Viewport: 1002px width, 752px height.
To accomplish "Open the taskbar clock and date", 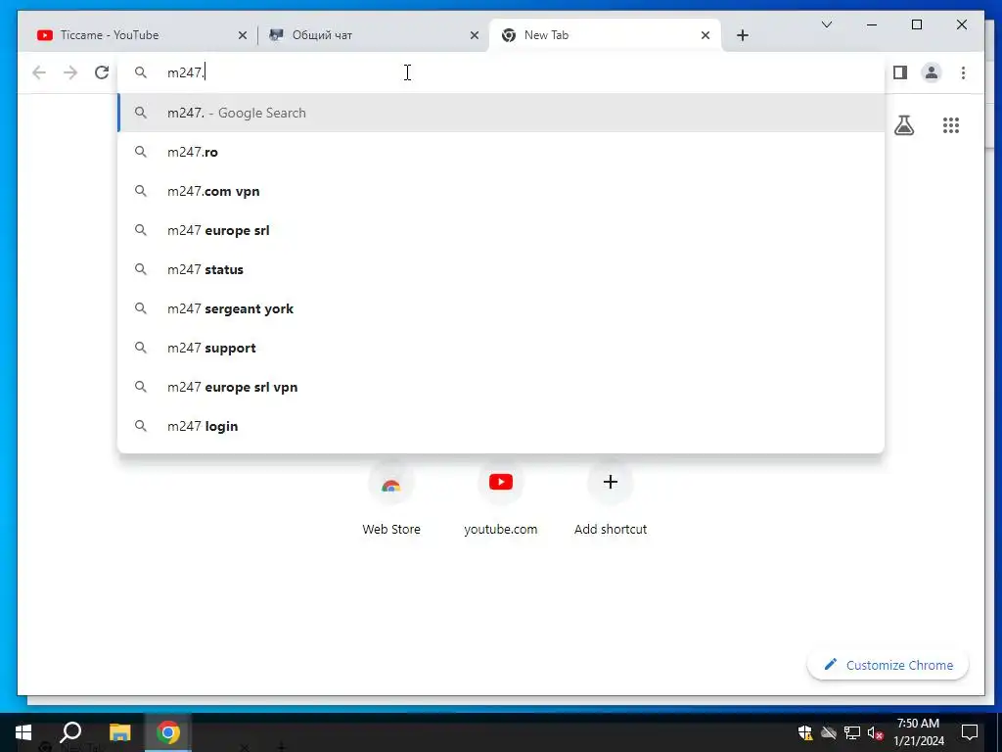I will click(x=918, y=732).
